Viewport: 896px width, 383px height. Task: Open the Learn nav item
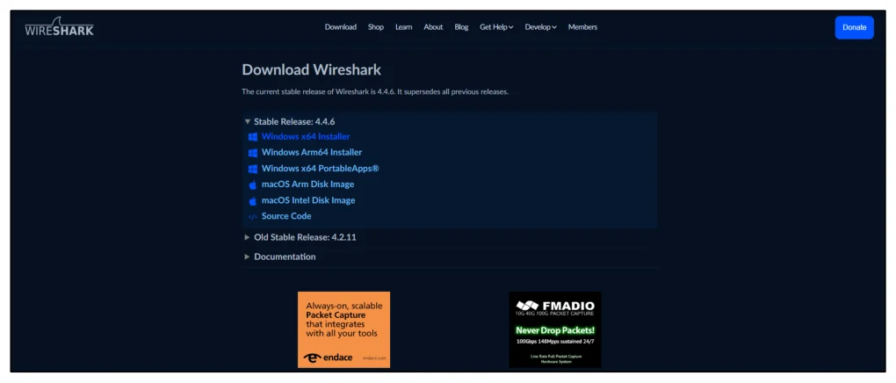point(404,27)
